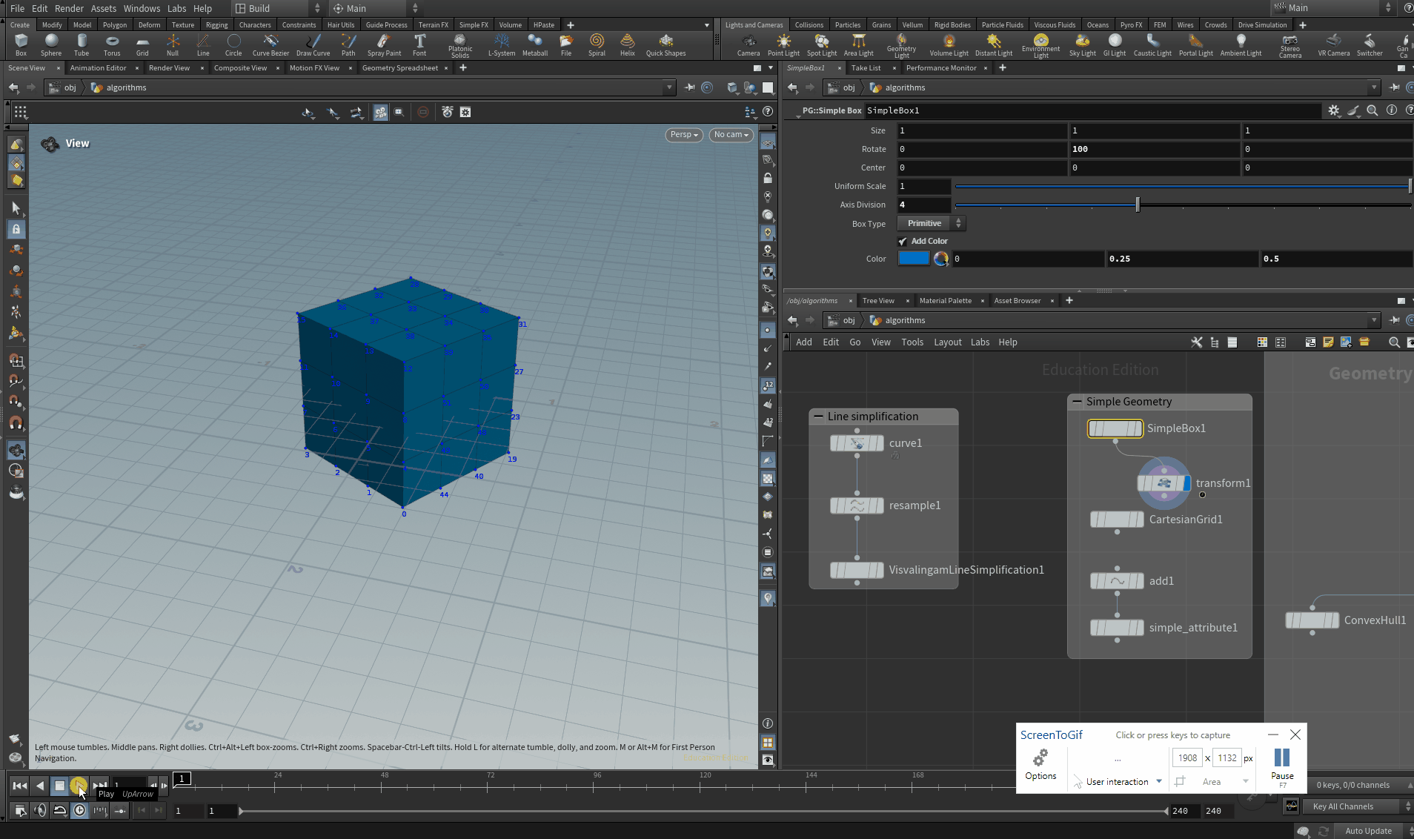The width and height of the screenshot is (1414, 839).
Task: Click the Camera shelf tool
Action: coord(749,44)
